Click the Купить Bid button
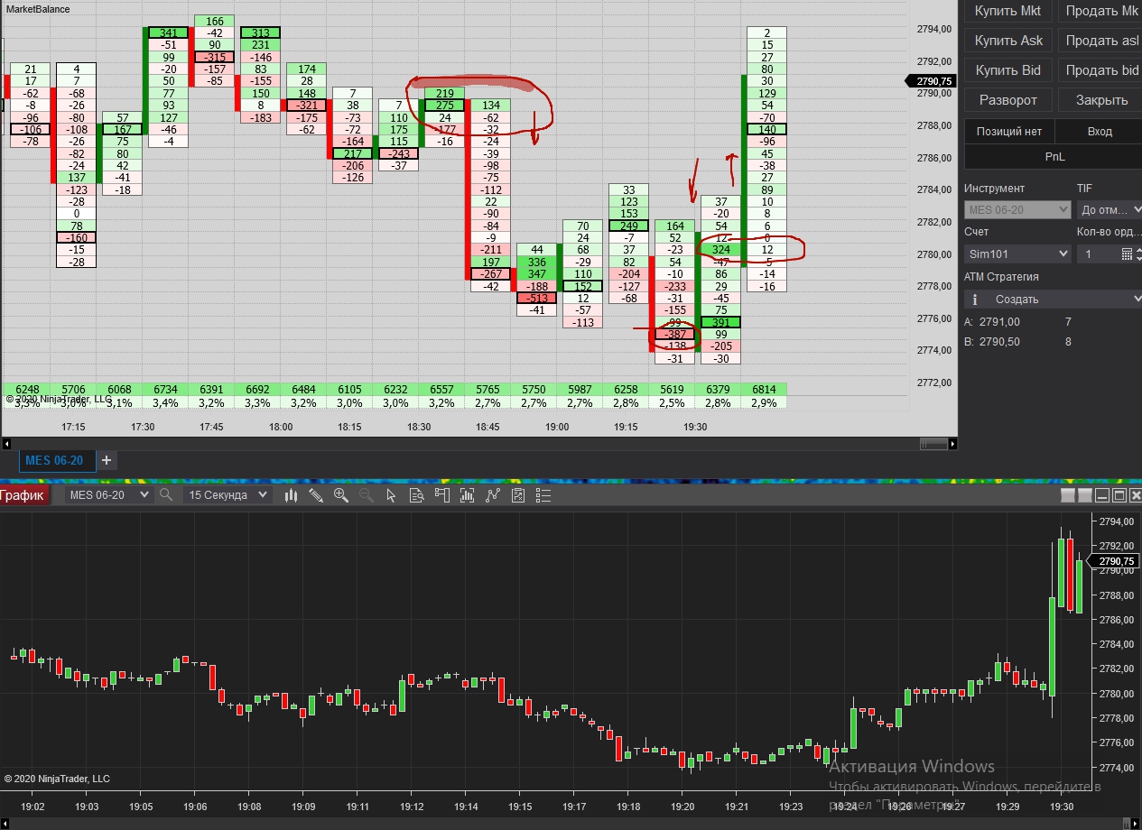This screenshot has width=1142, height=830. 1008,70
